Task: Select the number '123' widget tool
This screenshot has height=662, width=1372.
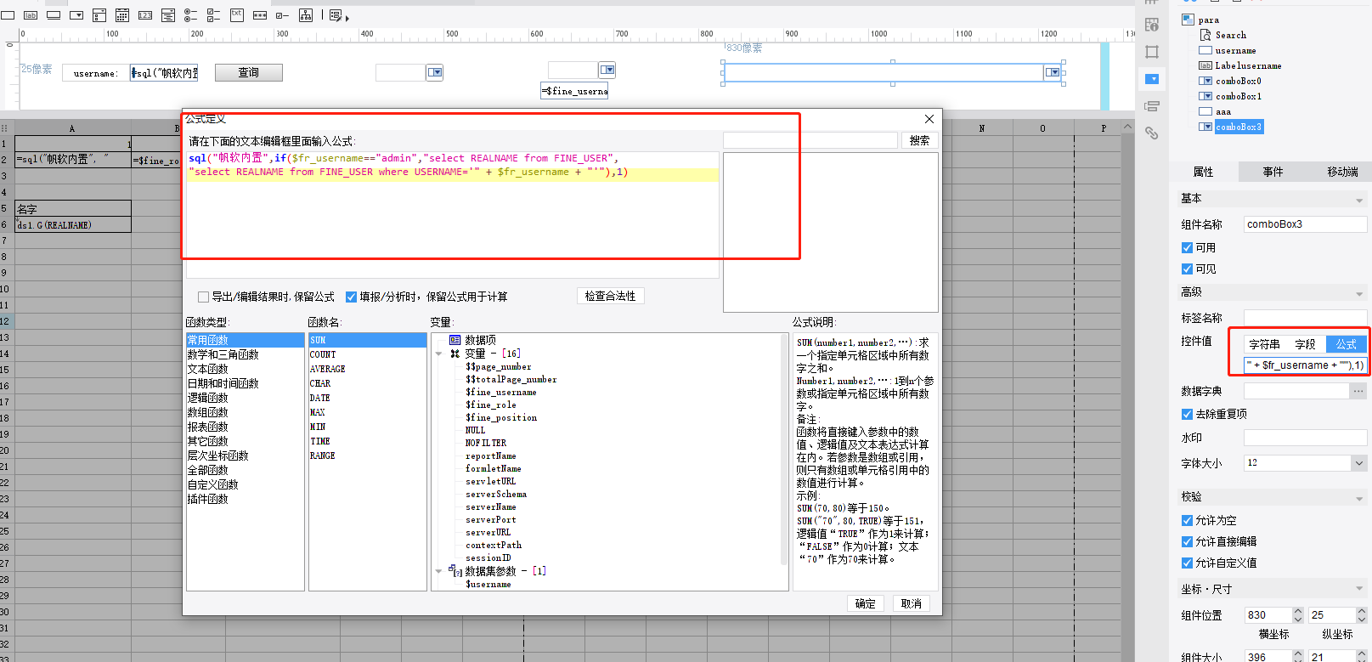Action: [x=145, y=15]
